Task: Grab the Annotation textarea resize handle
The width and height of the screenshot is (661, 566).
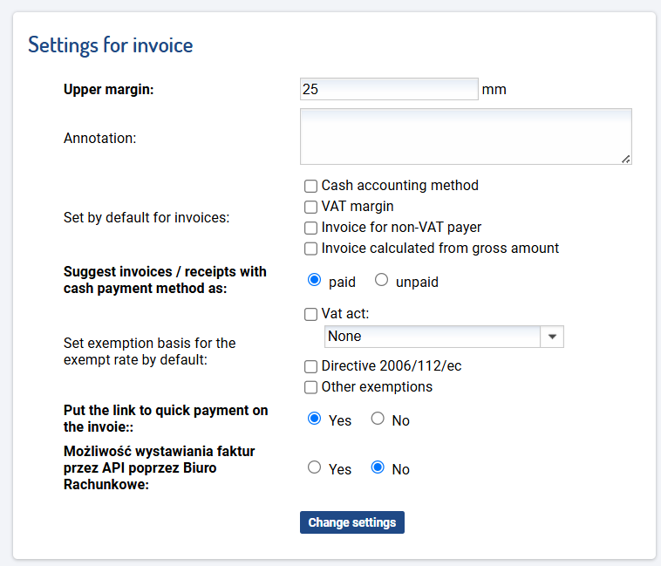Action: (626, 159)
